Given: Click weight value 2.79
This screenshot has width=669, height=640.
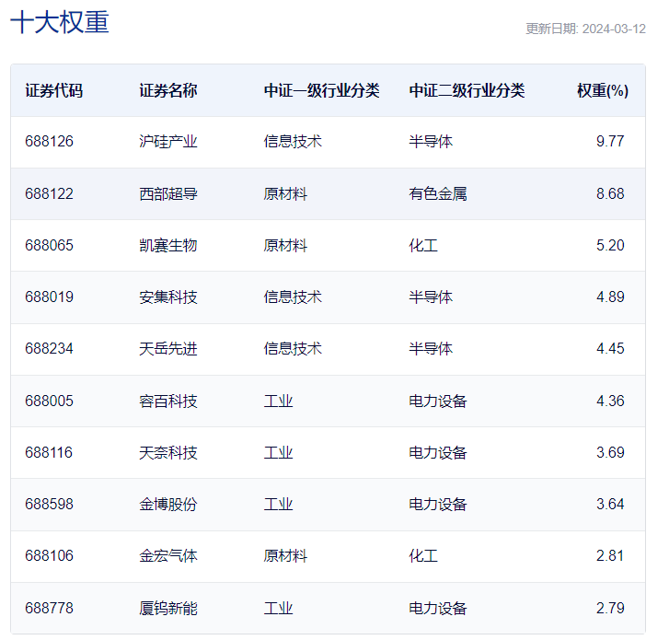Looking at the screenshot, I should point(610,609).
